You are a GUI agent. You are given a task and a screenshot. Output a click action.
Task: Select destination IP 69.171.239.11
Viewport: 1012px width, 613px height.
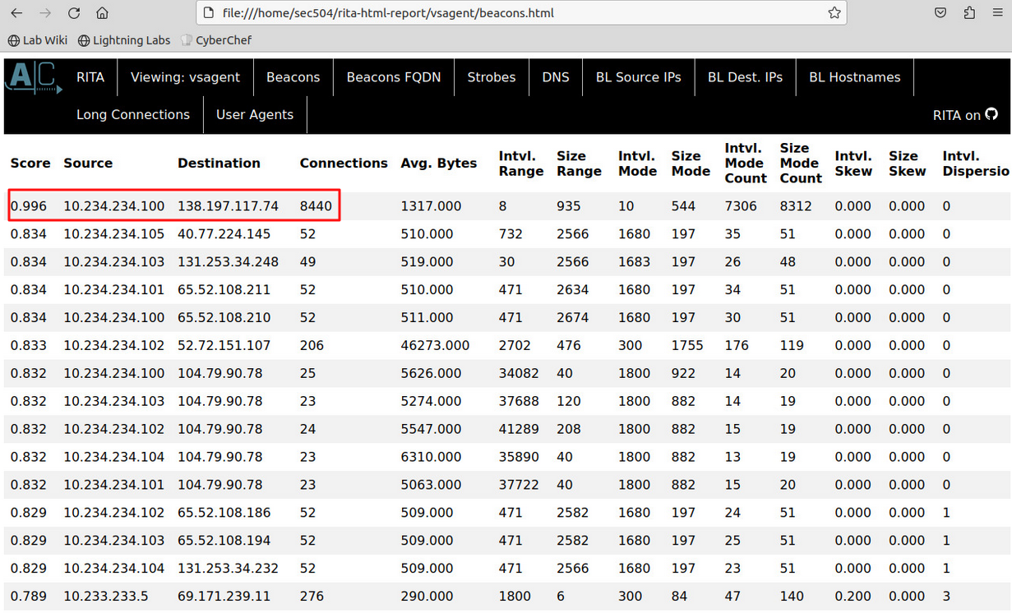coord(224,597)
